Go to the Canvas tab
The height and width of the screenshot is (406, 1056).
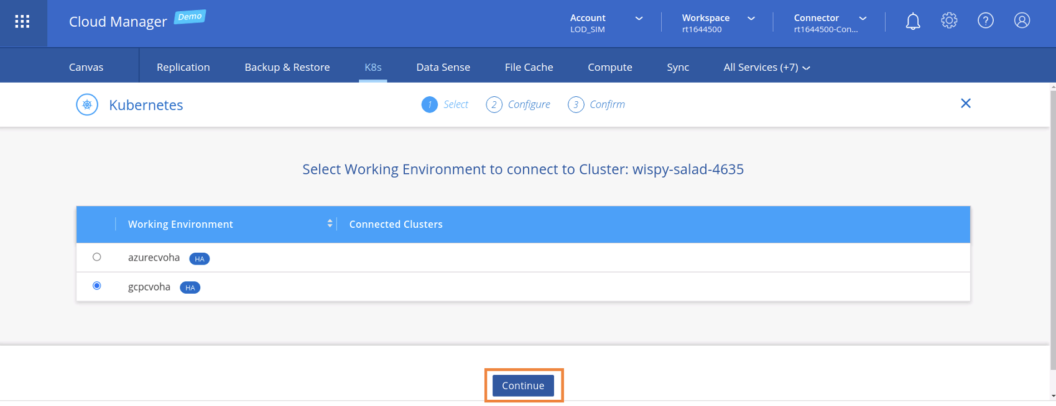click(86, 67)
